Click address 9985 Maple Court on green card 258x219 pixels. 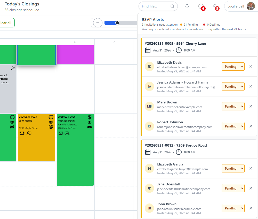(67, 128)
